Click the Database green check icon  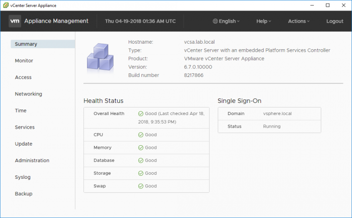(141, 160)
